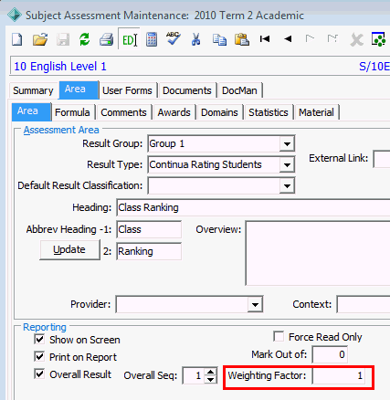The width and height of the screenshot is (390, 400).
Task: Switch to the Comments sub-tab
Action: pos(123,112)
